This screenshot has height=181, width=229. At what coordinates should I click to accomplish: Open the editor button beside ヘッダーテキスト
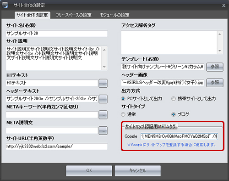(103, 99)
